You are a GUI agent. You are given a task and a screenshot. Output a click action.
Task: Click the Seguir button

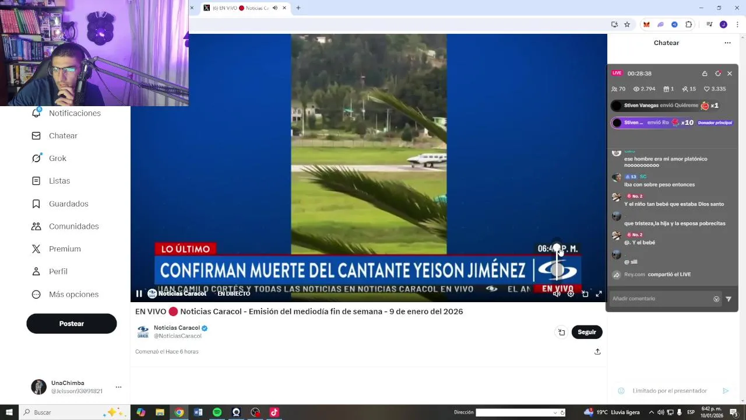(587, 332)
